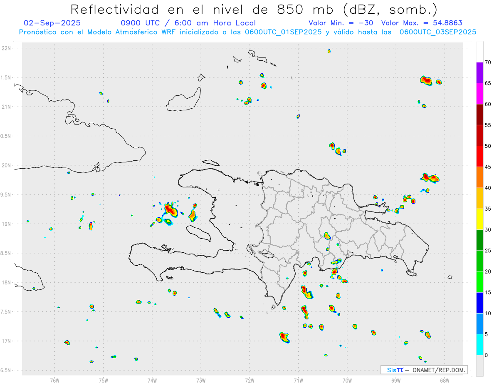Image resolution: width=499 pixels, height=386 pixels.
Task: Click the latitude axis label "19N"
Action: pos(7,224)
